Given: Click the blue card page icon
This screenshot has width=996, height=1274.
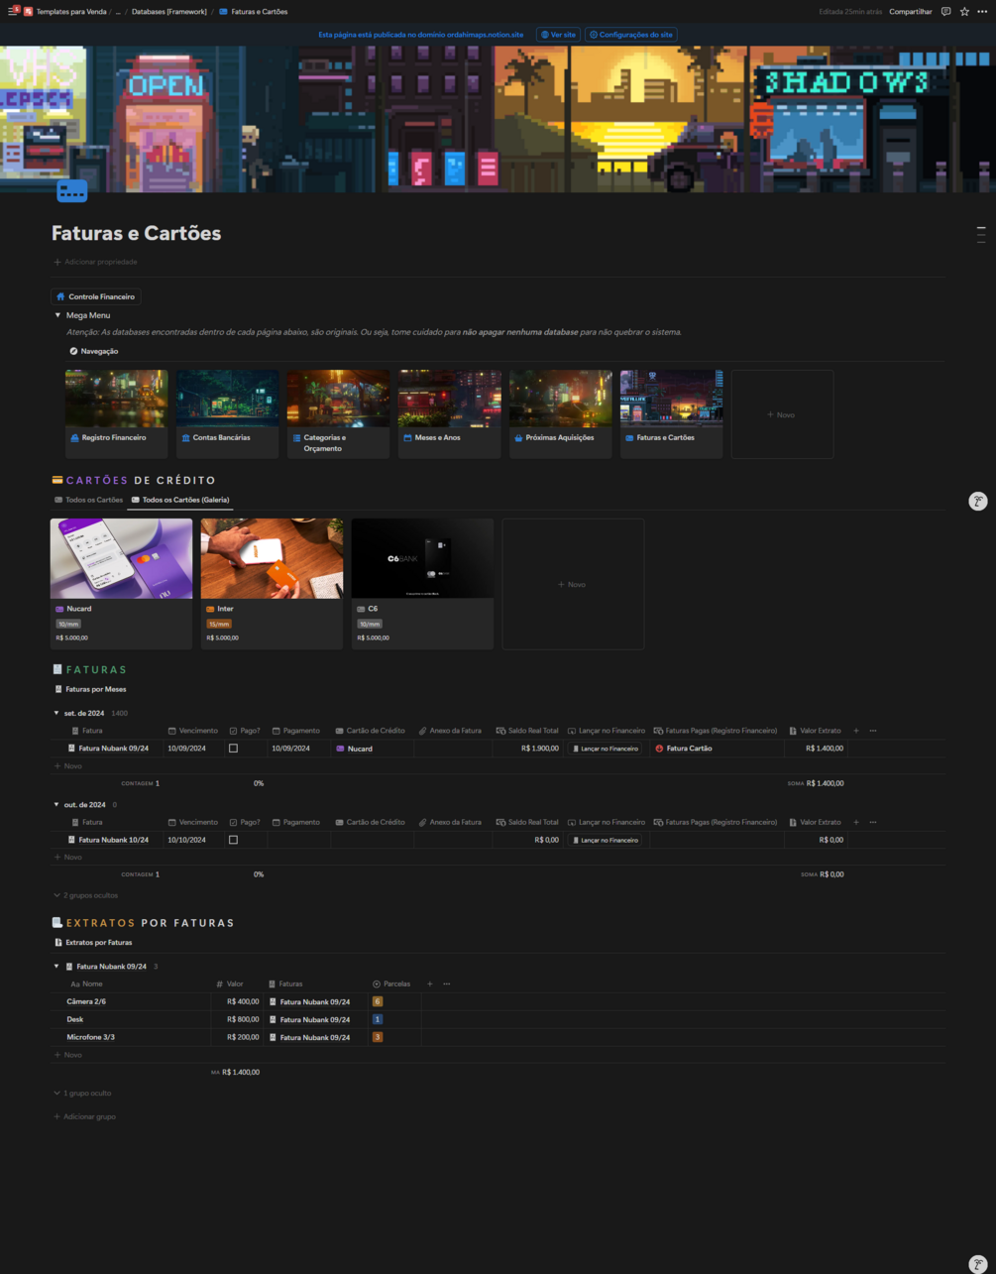Looking at the screenshot, I should 72,190.
